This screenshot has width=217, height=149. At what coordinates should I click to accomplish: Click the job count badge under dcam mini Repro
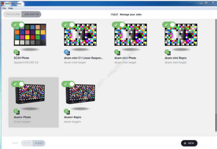coord(167,52)
